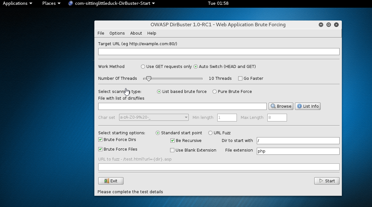Click the 'Work Method' label

click(111, 67)
